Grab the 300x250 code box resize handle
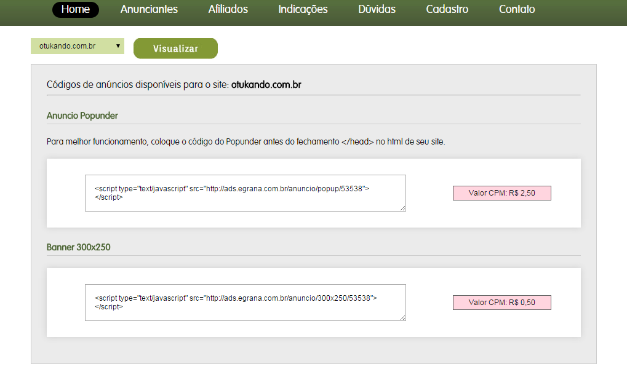Viewport: 627px width, 369px height. (x=402, y=317)
